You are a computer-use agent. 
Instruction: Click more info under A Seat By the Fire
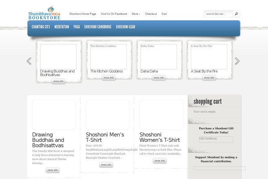pyautogui.click(x=209, y=78)
